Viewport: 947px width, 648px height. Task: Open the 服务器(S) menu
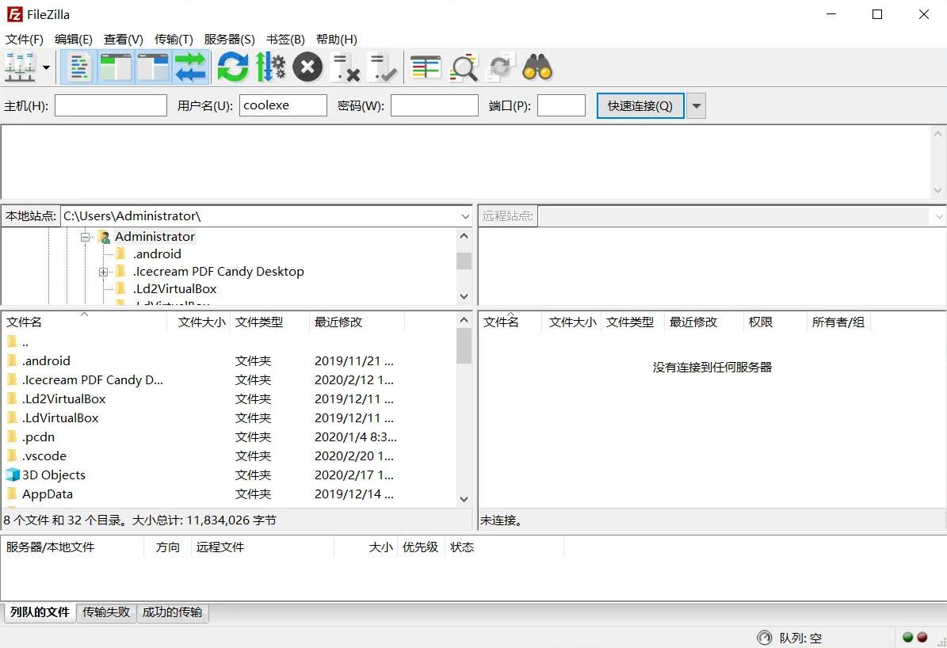coord(230,40)
